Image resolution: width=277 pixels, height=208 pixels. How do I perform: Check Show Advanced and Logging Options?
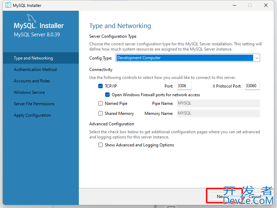[x=100, y=145]
